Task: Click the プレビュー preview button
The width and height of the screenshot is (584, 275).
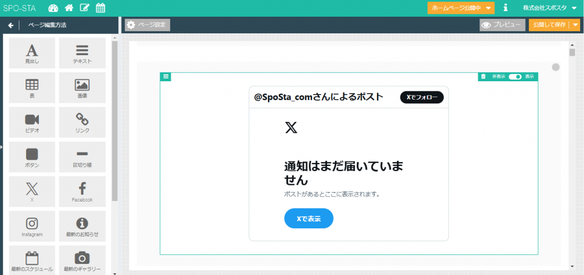Action: [x=502, y=25]
